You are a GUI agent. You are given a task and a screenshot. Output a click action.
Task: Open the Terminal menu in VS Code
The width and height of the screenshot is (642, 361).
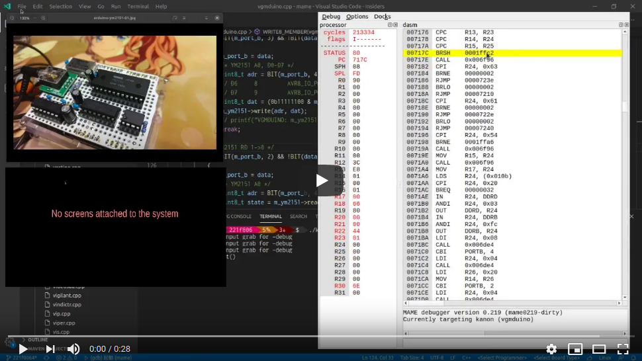pyautogui.click(x=138, y=6)
